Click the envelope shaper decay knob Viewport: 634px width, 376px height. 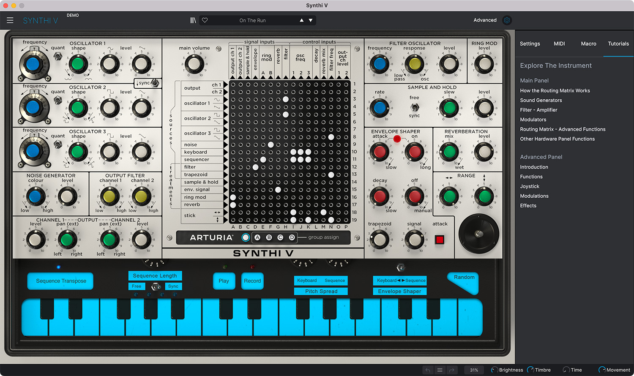click(380, 196)
